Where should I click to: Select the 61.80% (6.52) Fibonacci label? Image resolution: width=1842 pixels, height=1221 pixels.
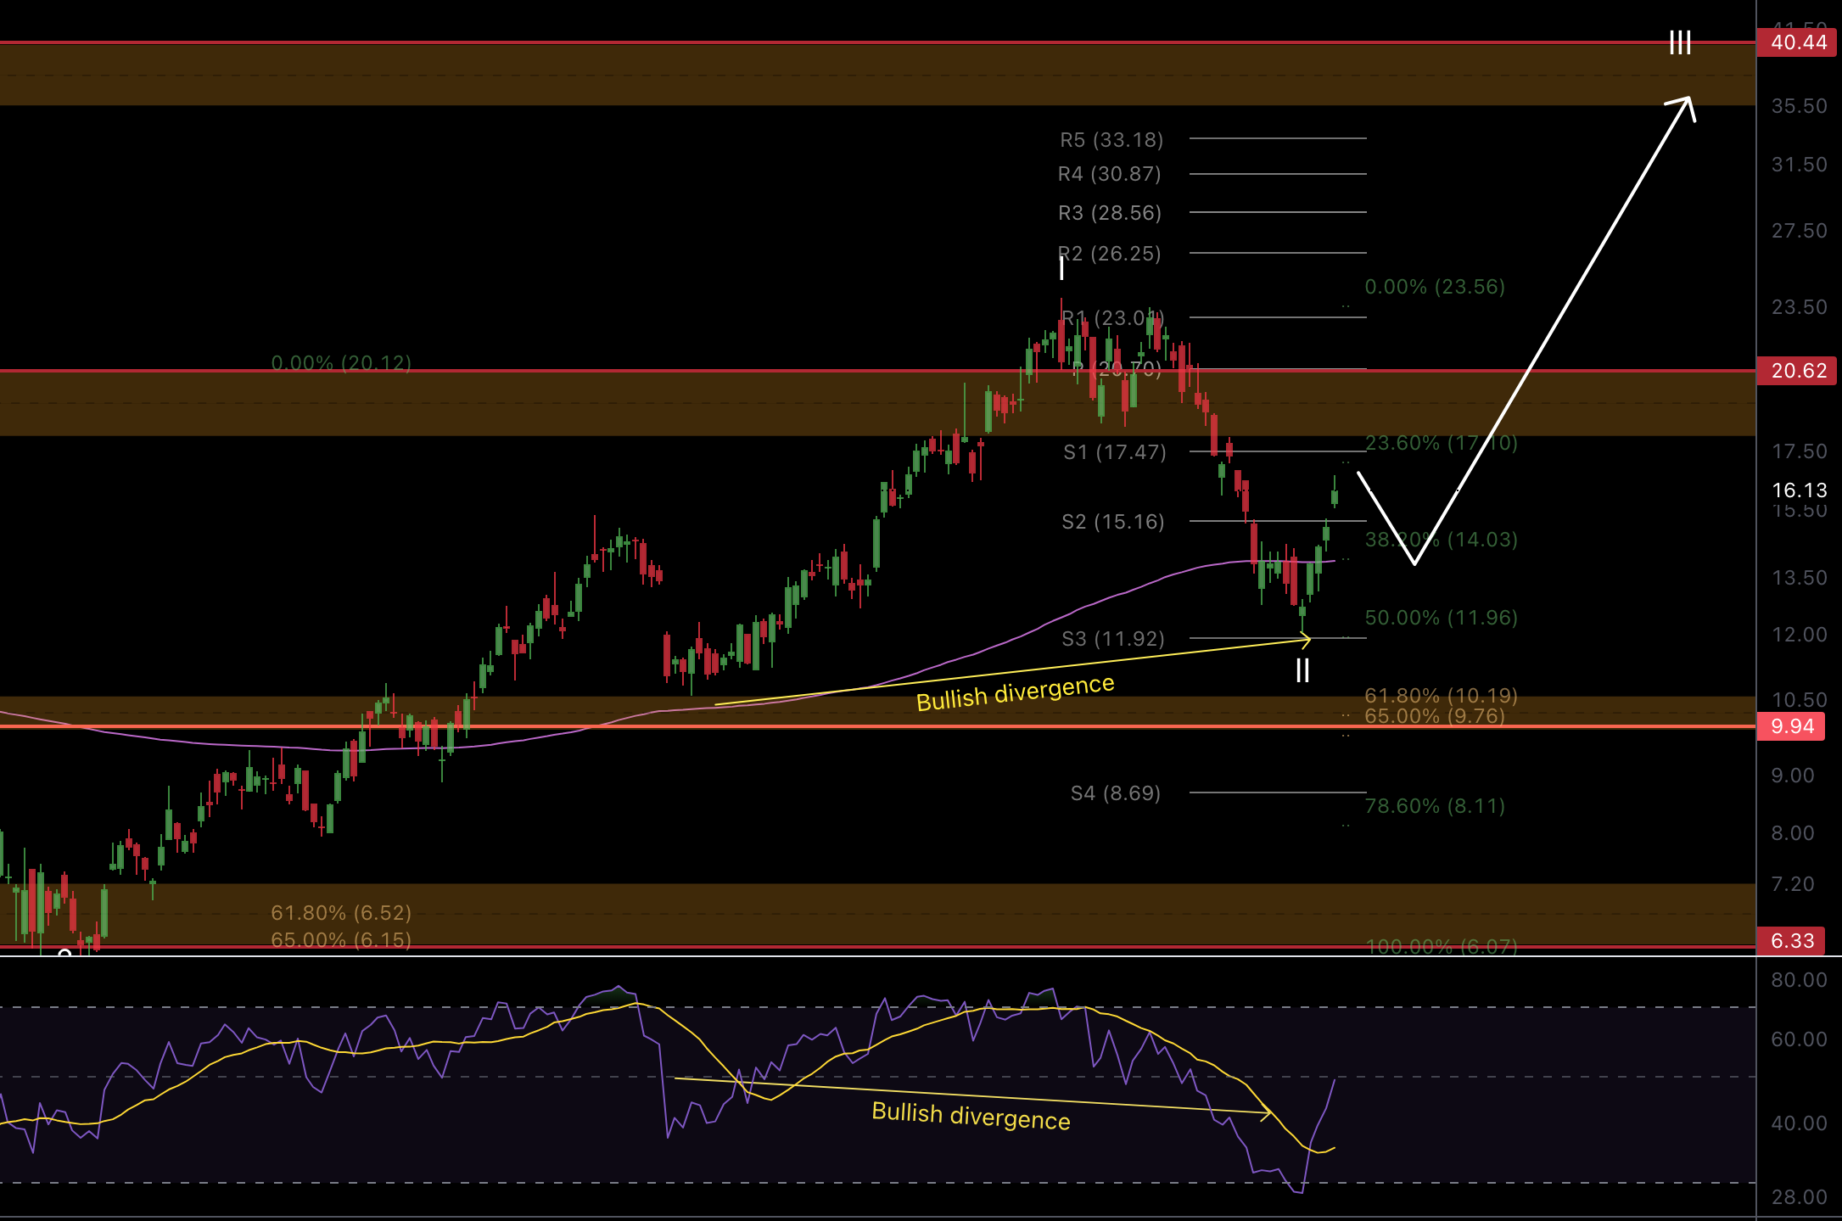pyautogui.click(x=341, y=913)
